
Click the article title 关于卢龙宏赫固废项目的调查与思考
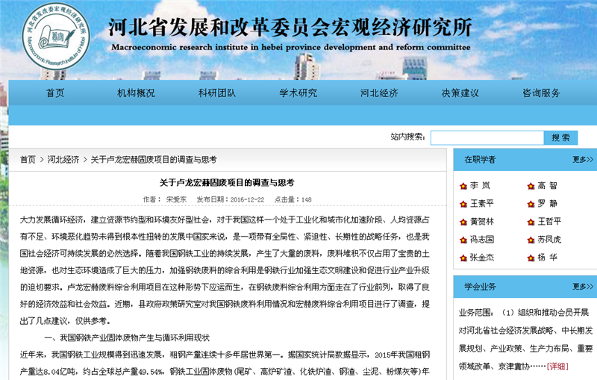point(227,183)
